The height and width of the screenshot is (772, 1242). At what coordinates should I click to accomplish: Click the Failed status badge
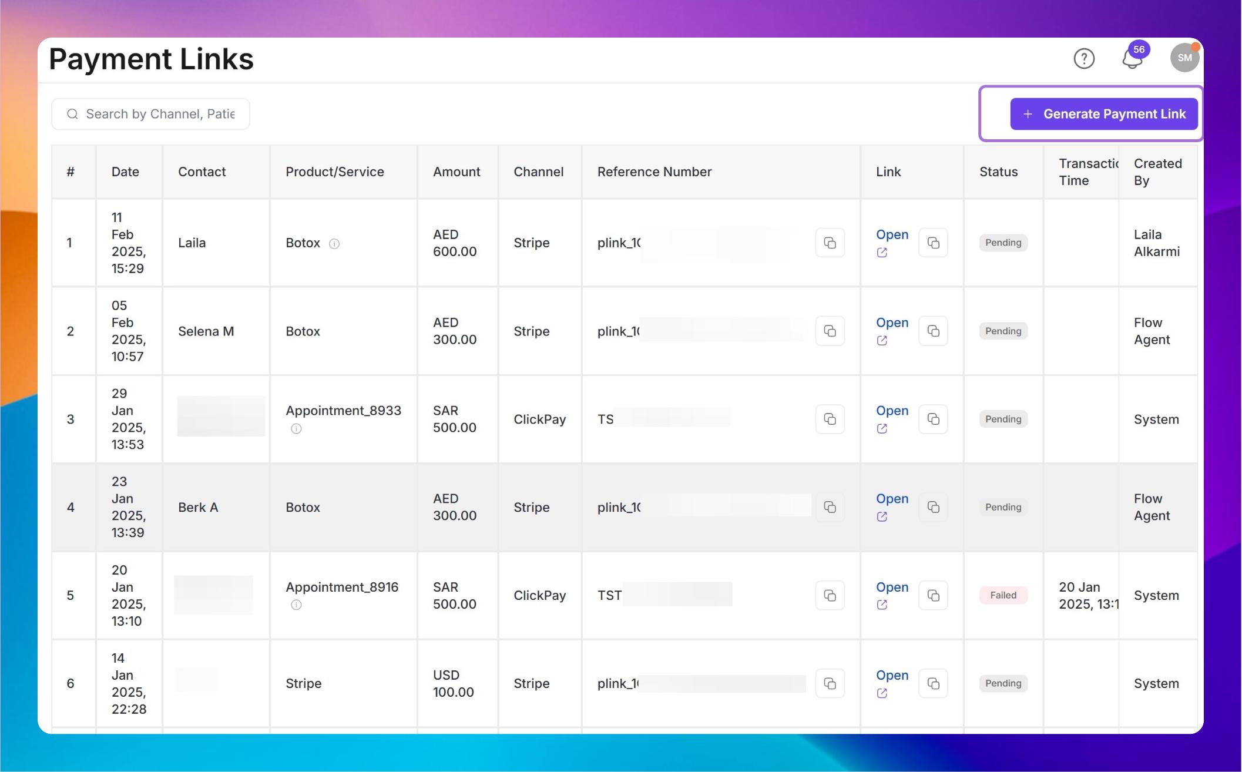1003,595
